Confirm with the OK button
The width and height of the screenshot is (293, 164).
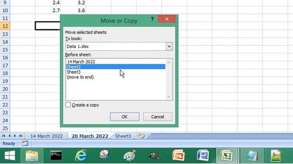point(125,117)
